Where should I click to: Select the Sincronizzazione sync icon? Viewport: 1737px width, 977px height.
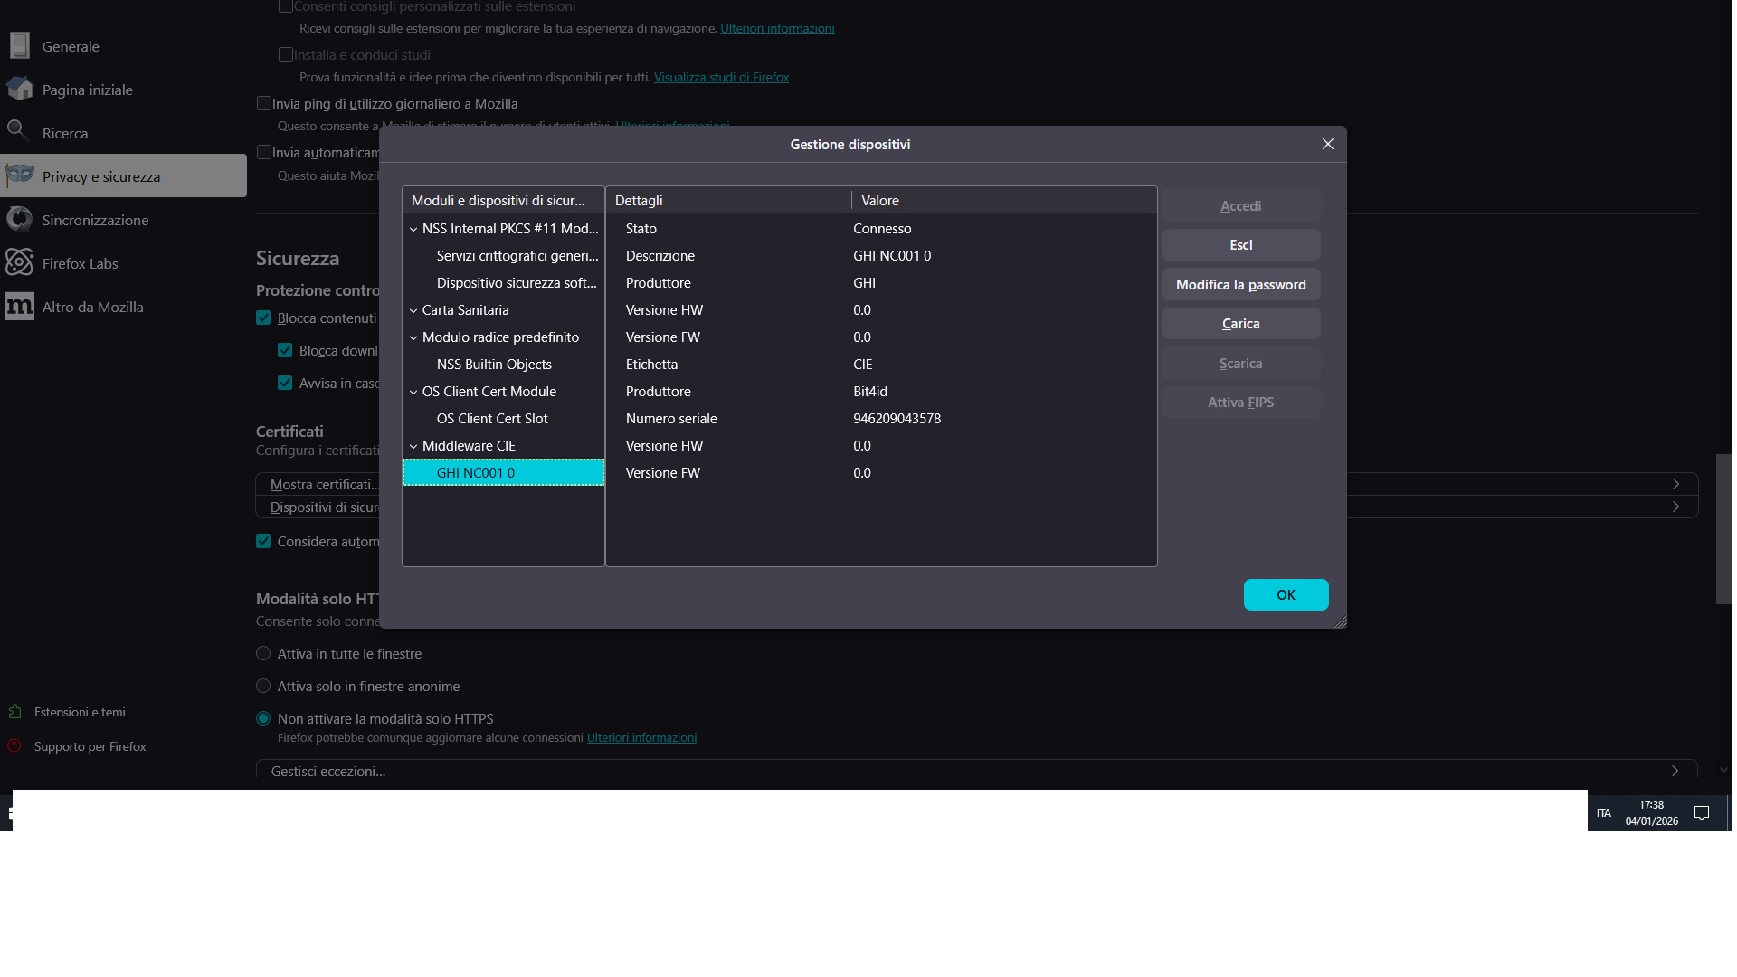tap(20, 219)
